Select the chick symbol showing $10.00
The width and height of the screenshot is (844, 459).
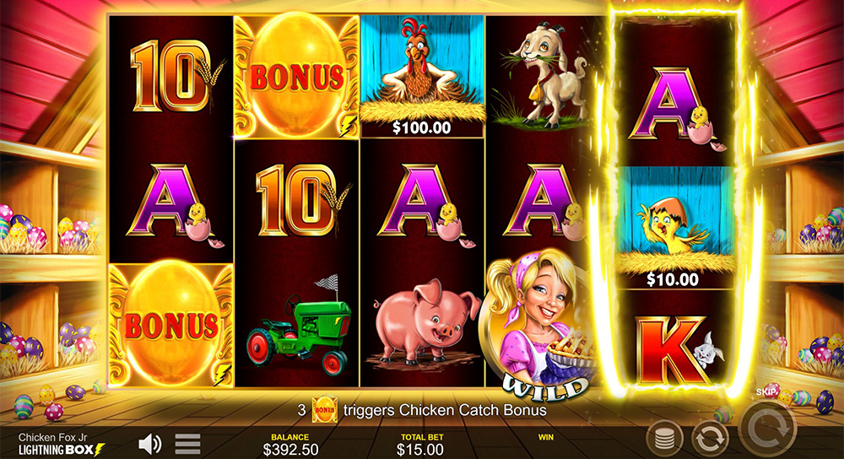675,228
